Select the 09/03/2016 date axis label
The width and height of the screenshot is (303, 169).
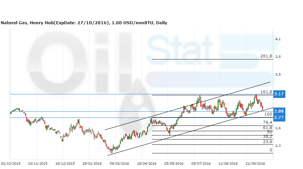pos(119,163)
